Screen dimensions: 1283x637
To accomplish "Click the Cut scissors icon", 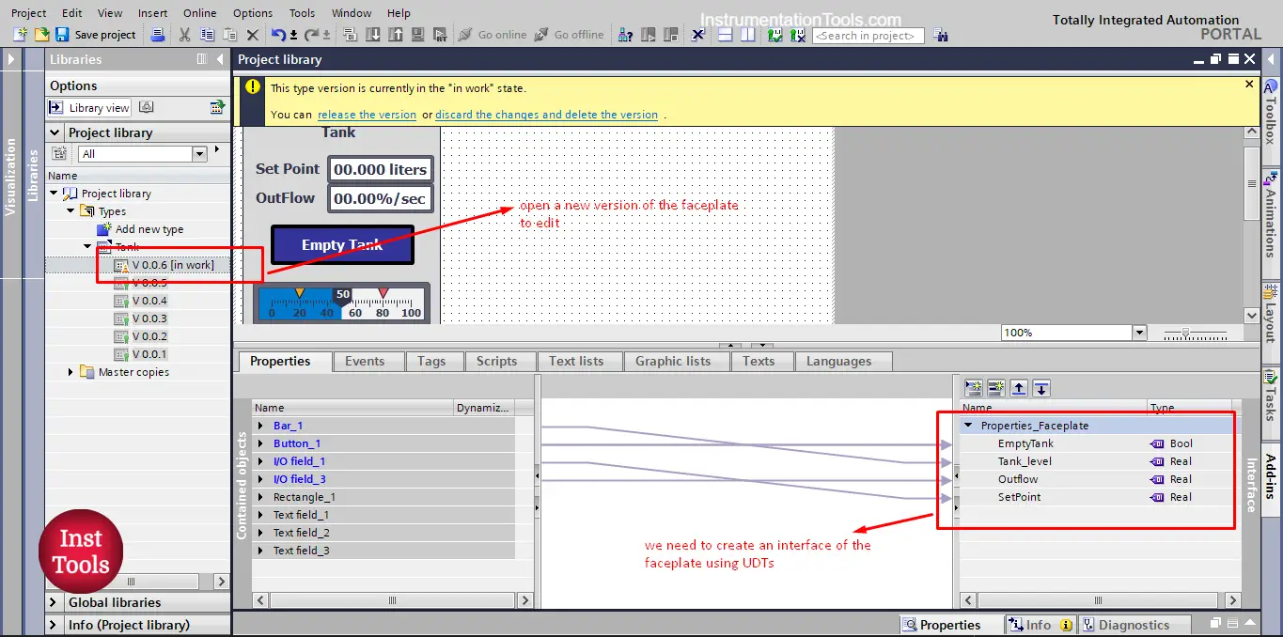I will pos(184,35).
